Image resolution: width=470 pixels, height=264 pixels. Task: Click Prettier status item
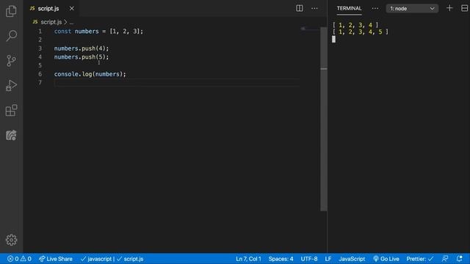point(420,259)
